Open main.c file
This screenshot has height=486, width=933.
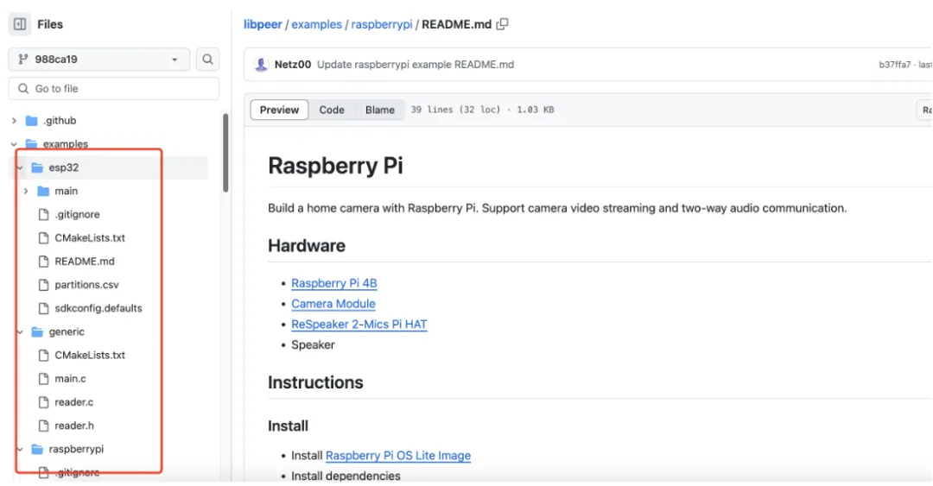click(70, 379)
